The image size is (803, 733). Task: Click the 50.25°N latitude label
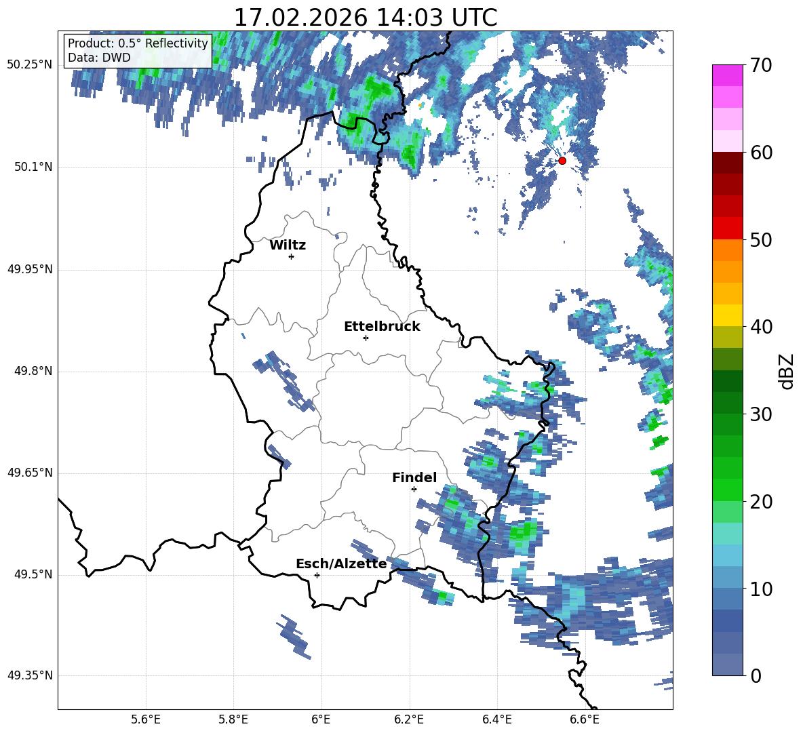(x=30, y=65)
